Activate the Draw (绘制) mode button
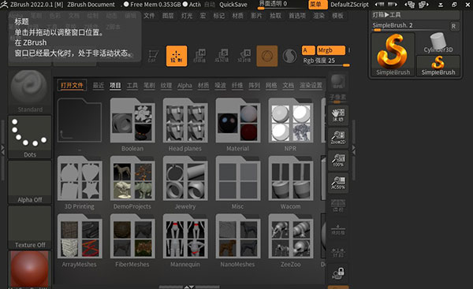 point(177,56)
